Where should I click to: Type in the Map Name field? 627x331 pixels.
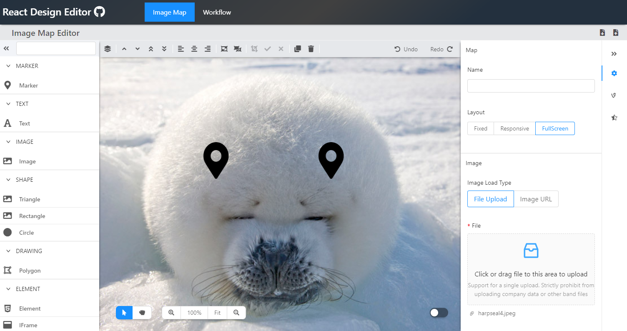click(531, 86)
